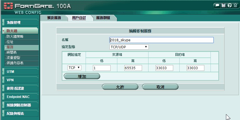
Task: Expand the UTM menu section
Action: (20, 71)
